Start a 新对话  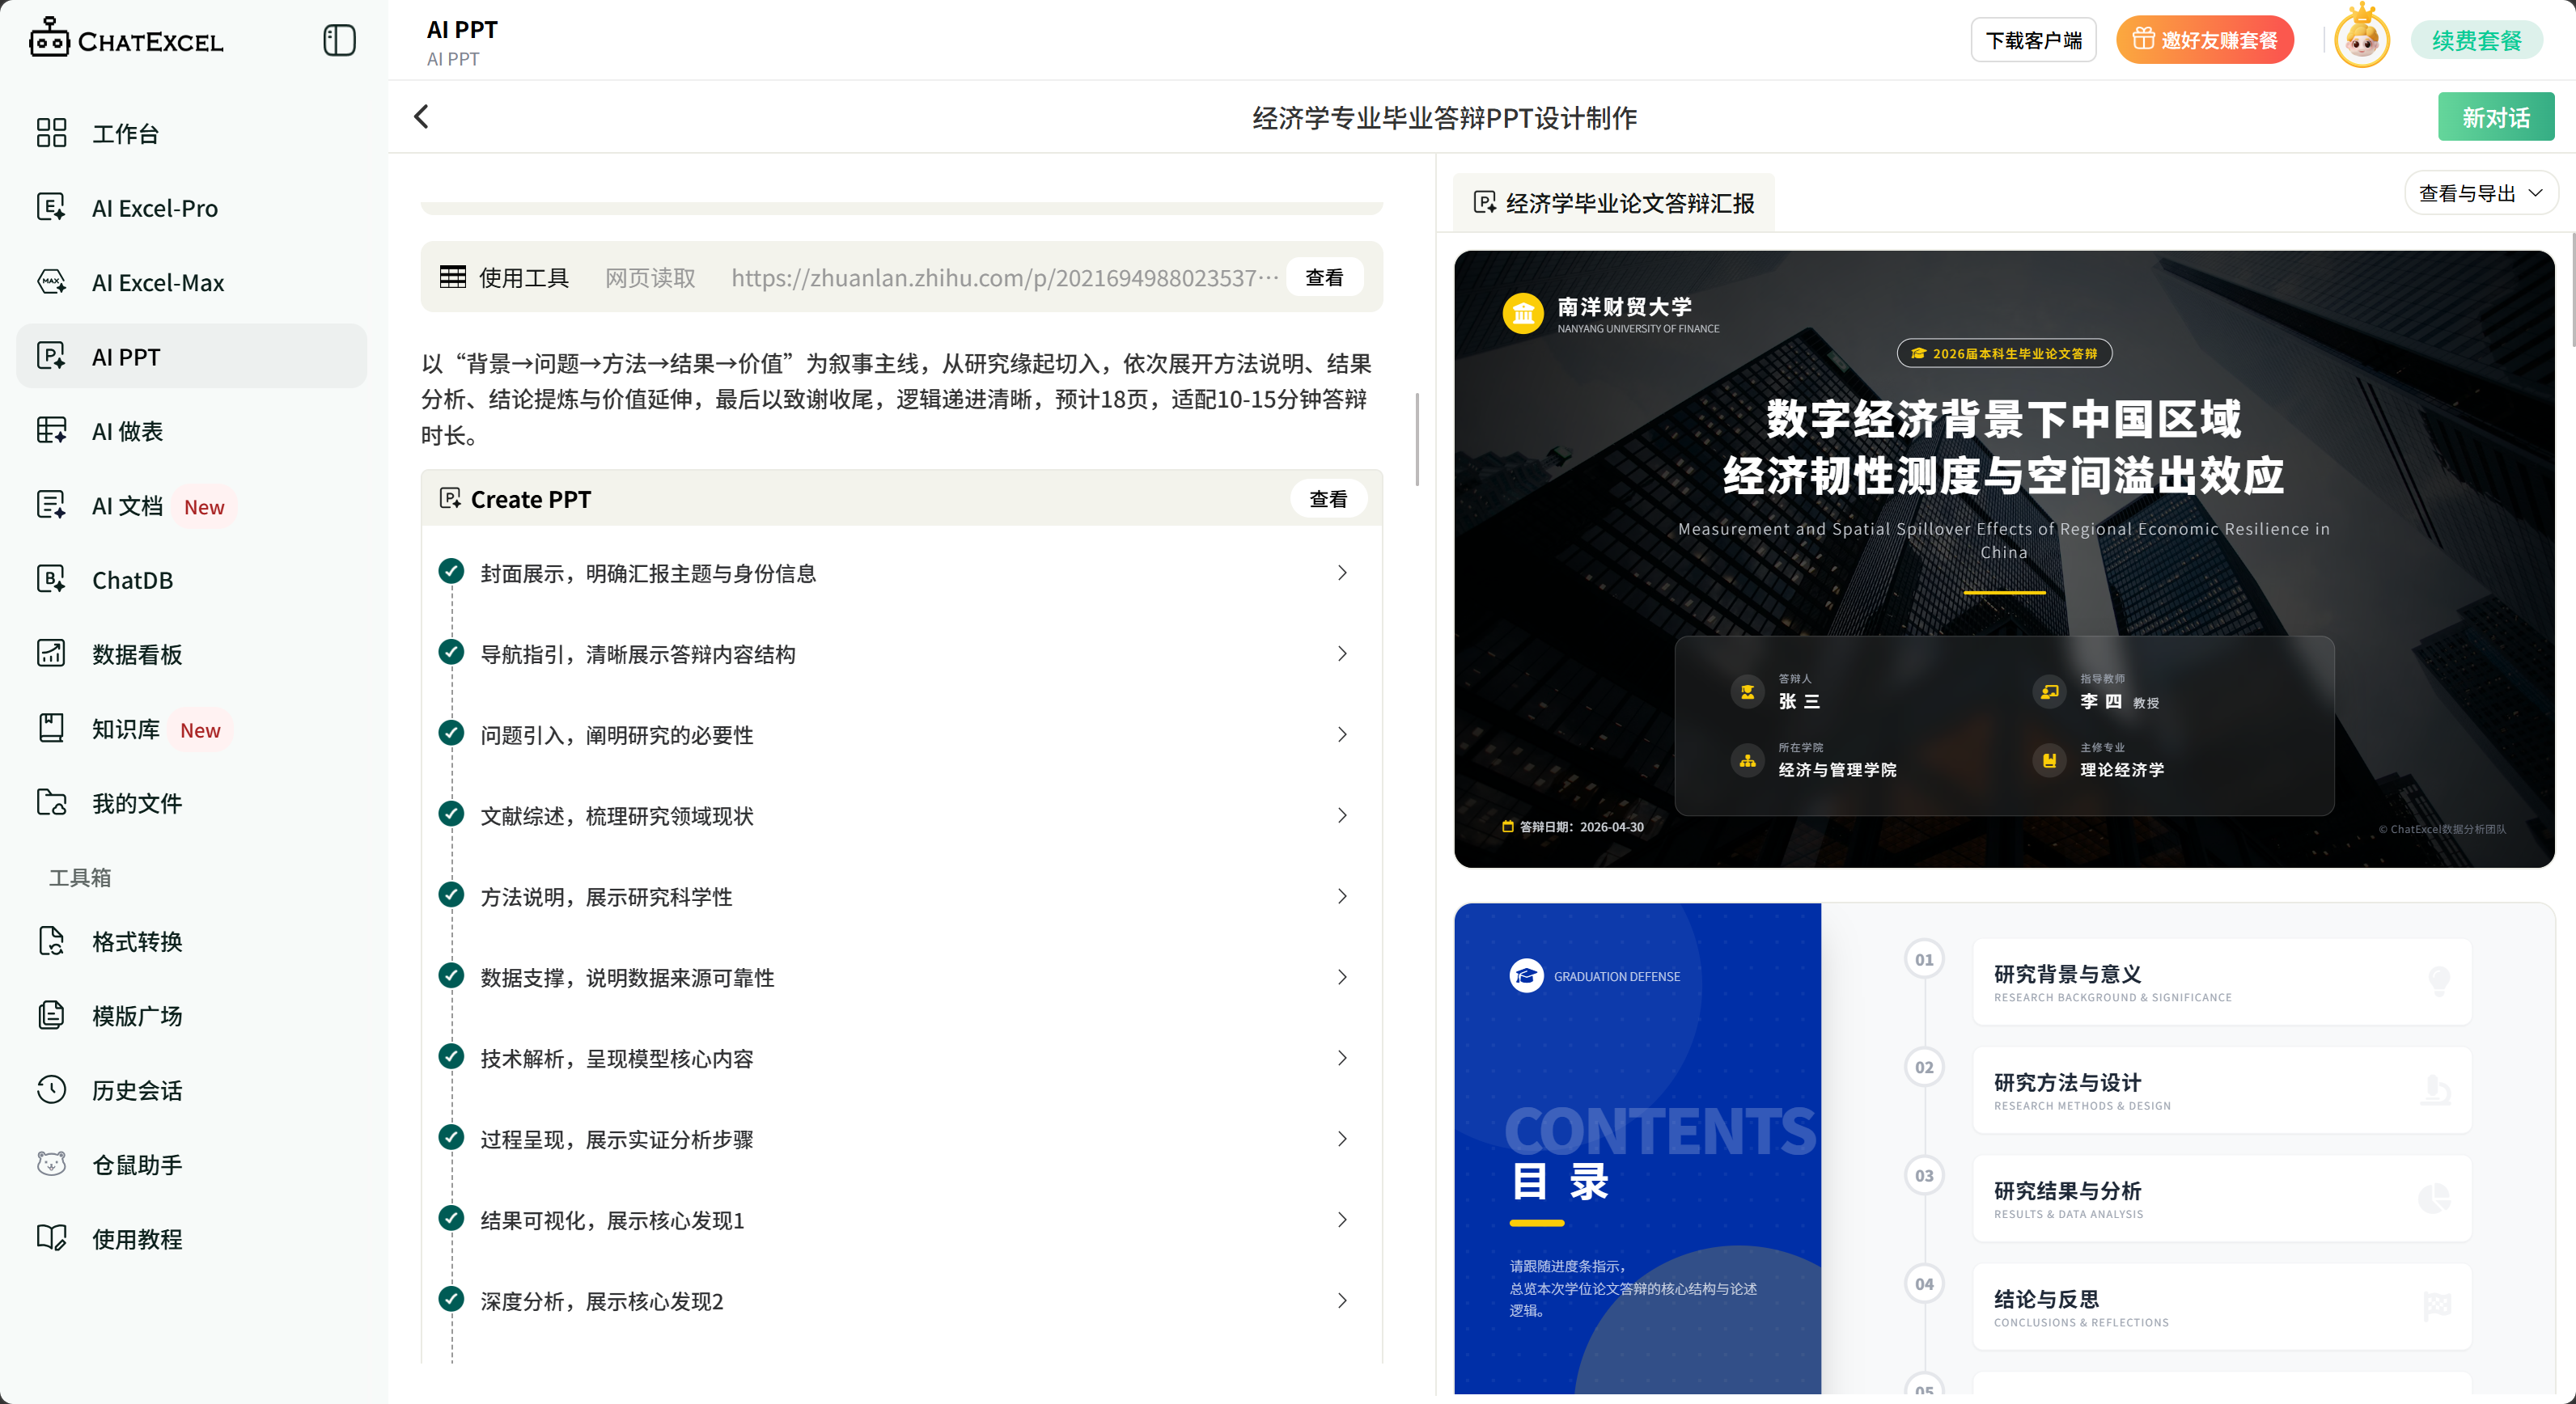[2495, 117]
